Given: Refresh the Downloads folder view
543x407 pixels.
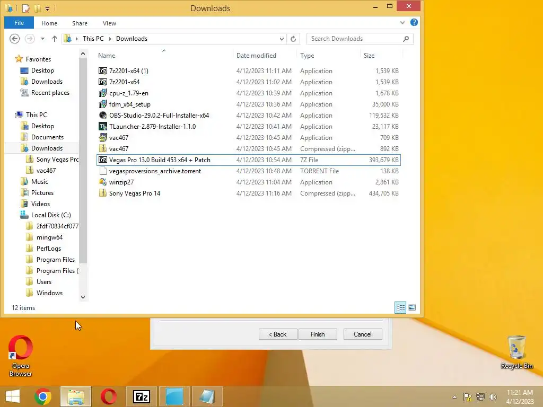Looking at the screenshot, I should pyautogui.click(x=293, y=38).
